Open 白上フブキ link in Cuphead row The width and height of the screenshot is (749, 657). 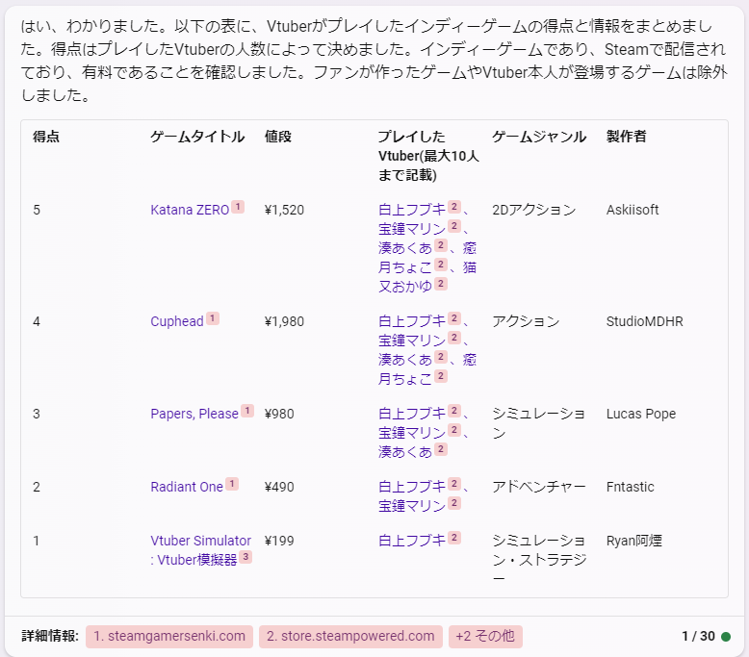coord(412,321)
